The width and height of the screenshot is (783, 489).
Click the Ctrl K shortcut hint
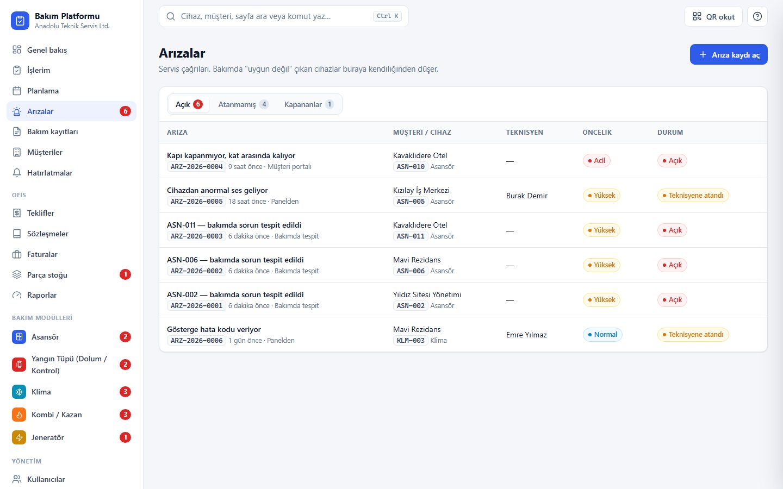387,16
